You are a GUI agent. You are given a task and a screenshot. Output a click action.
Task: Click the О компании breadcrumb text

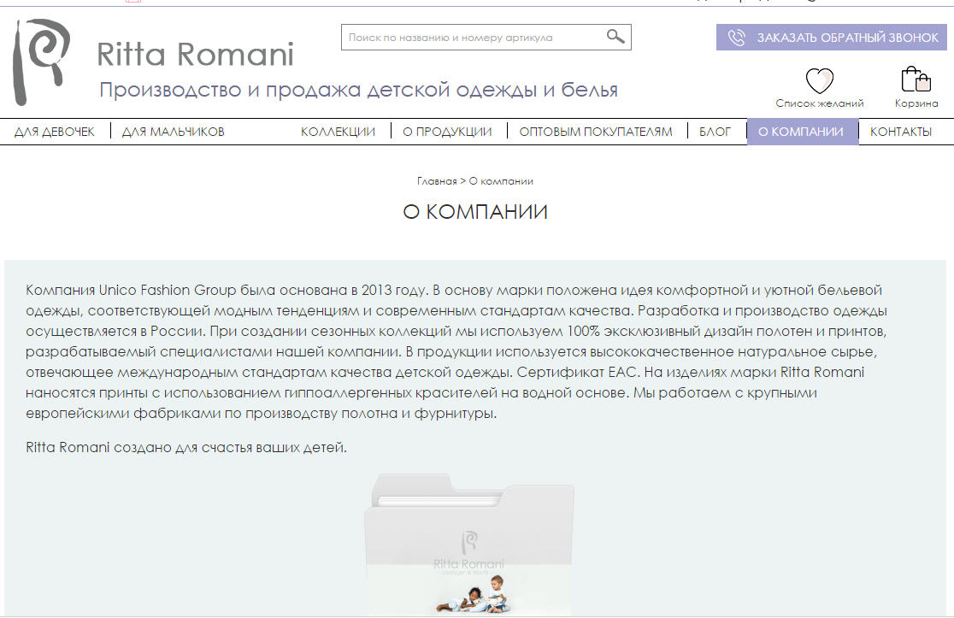(501, 181)
